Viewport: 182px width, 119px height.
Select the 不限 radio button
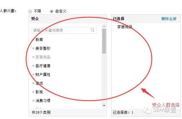30,11
